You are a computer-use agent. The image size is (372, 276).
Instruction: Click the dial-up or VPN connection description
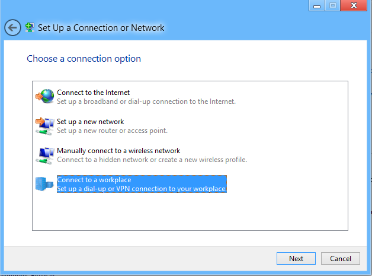[x=142, y=189]
